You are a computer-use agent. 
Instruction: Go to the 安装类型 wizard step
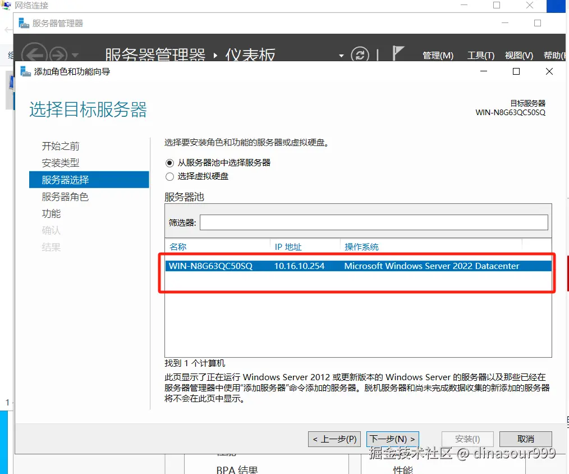[x=61, y=163]
